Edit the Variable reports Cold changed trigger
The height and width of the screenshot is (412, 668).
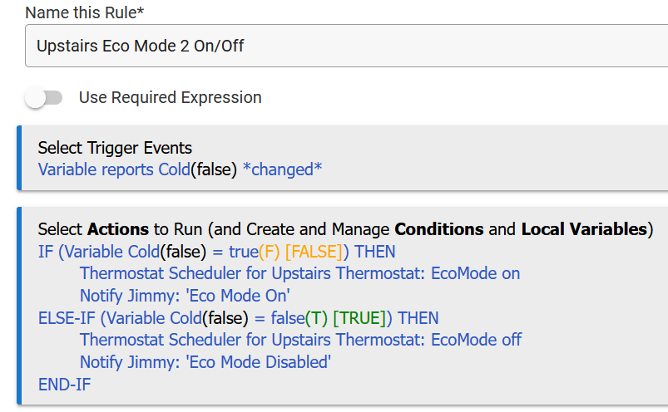(180, 169)
